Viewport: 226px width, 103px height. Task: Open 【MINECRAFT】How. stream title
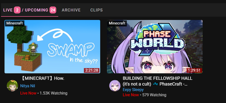click(x=42, y=78)
